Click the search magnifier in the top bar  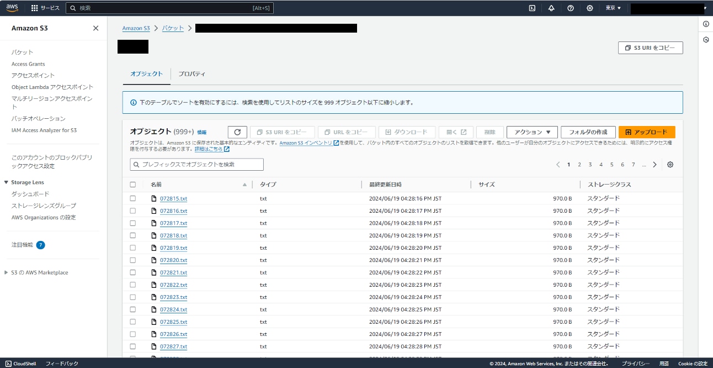pos(73,8)
